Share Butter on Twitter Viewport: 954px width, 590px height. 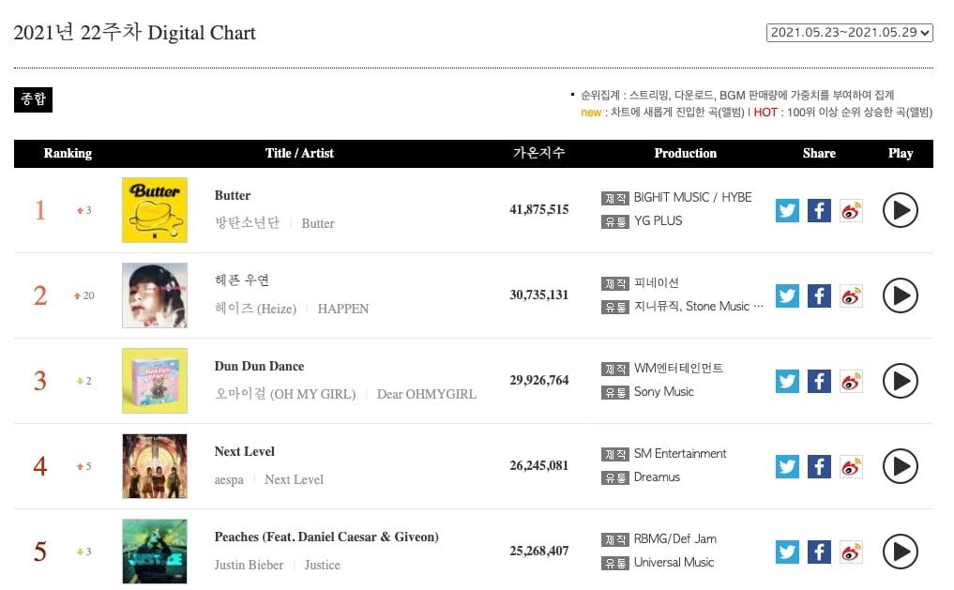coord(788,210)
